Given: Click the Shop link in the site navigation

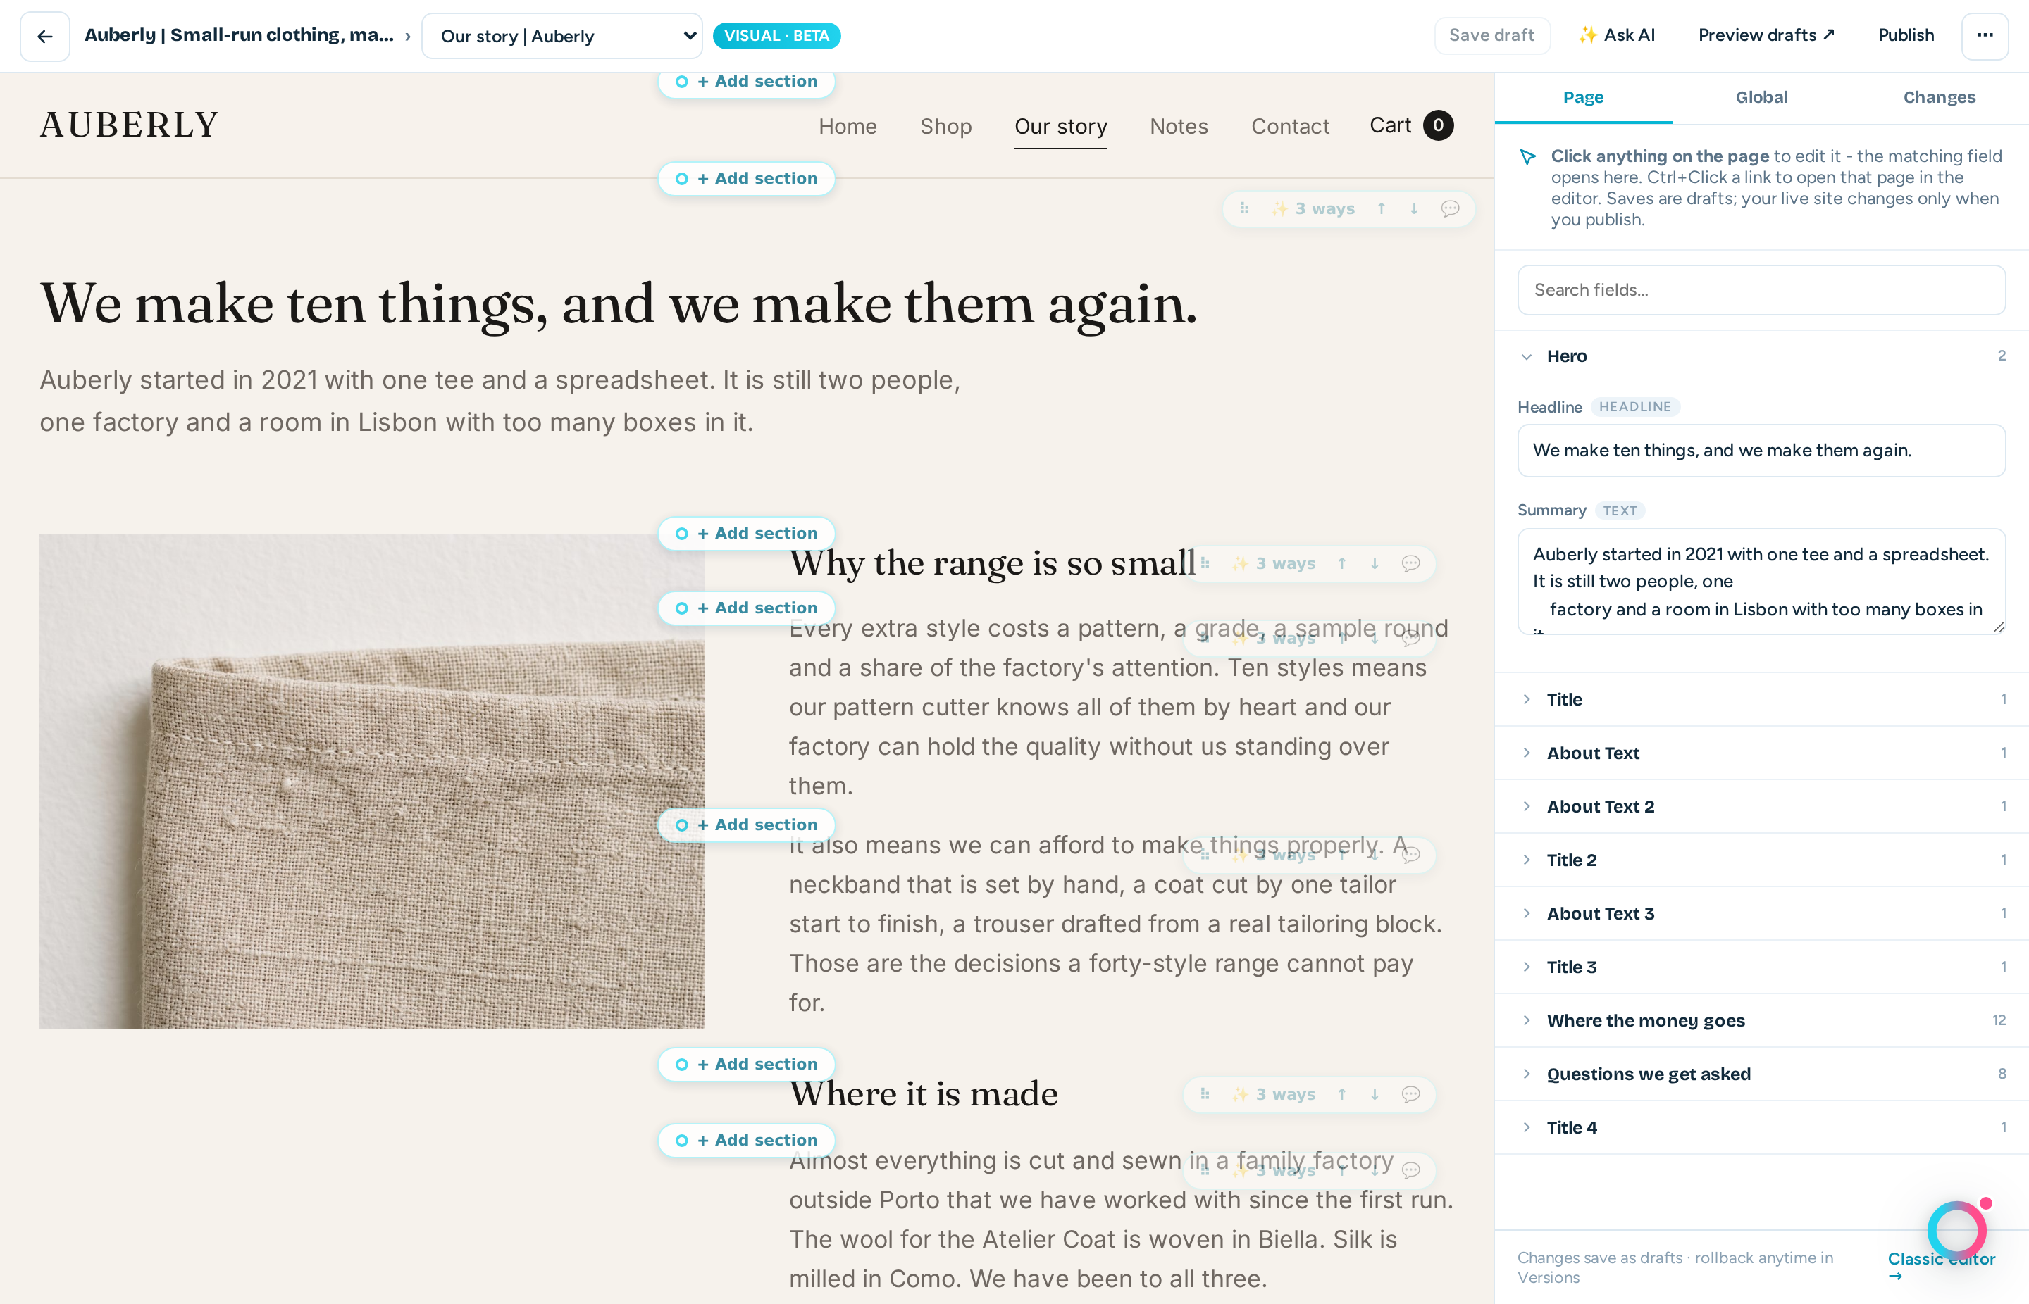Looking at the screenshot, I should coord(945,126).
